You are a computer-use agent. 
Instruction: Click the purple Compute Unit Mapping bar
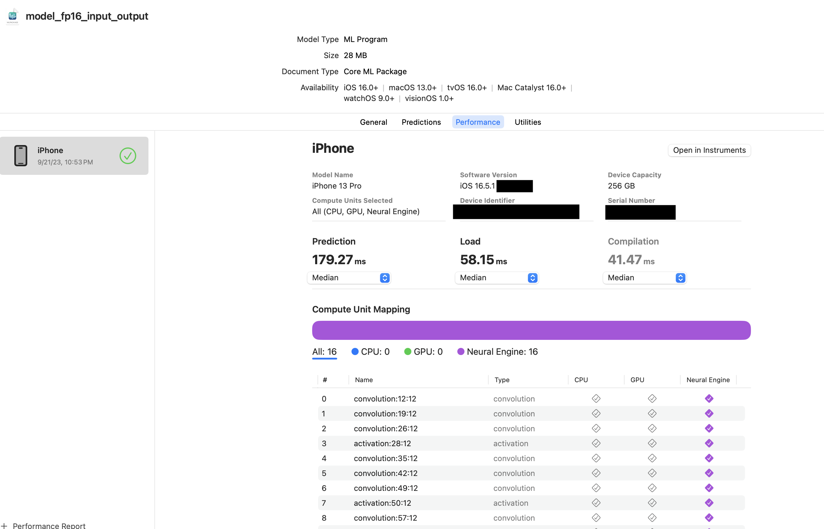532,330
